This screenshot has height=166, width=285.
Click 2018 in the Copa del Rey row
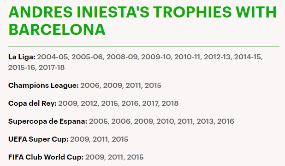pos(170,103)
